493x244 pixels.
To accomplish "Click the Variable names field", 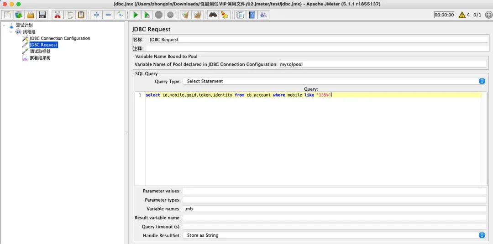I will click(x=334, y=208).
